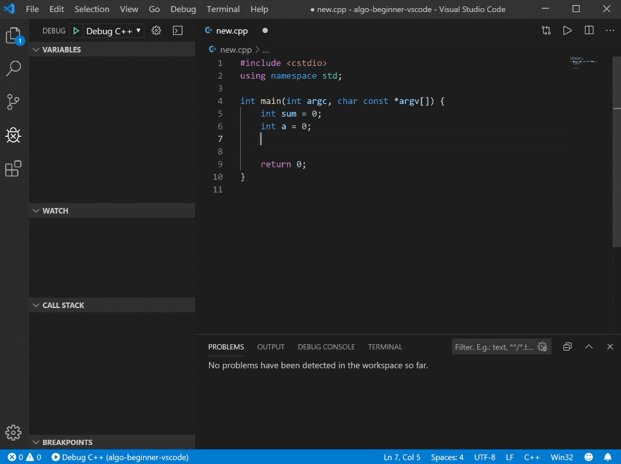The height and width of the screenshot is (464, 621).
Task: Split the editor to the right
Action: pyautogui.click(x=589, y=30)
